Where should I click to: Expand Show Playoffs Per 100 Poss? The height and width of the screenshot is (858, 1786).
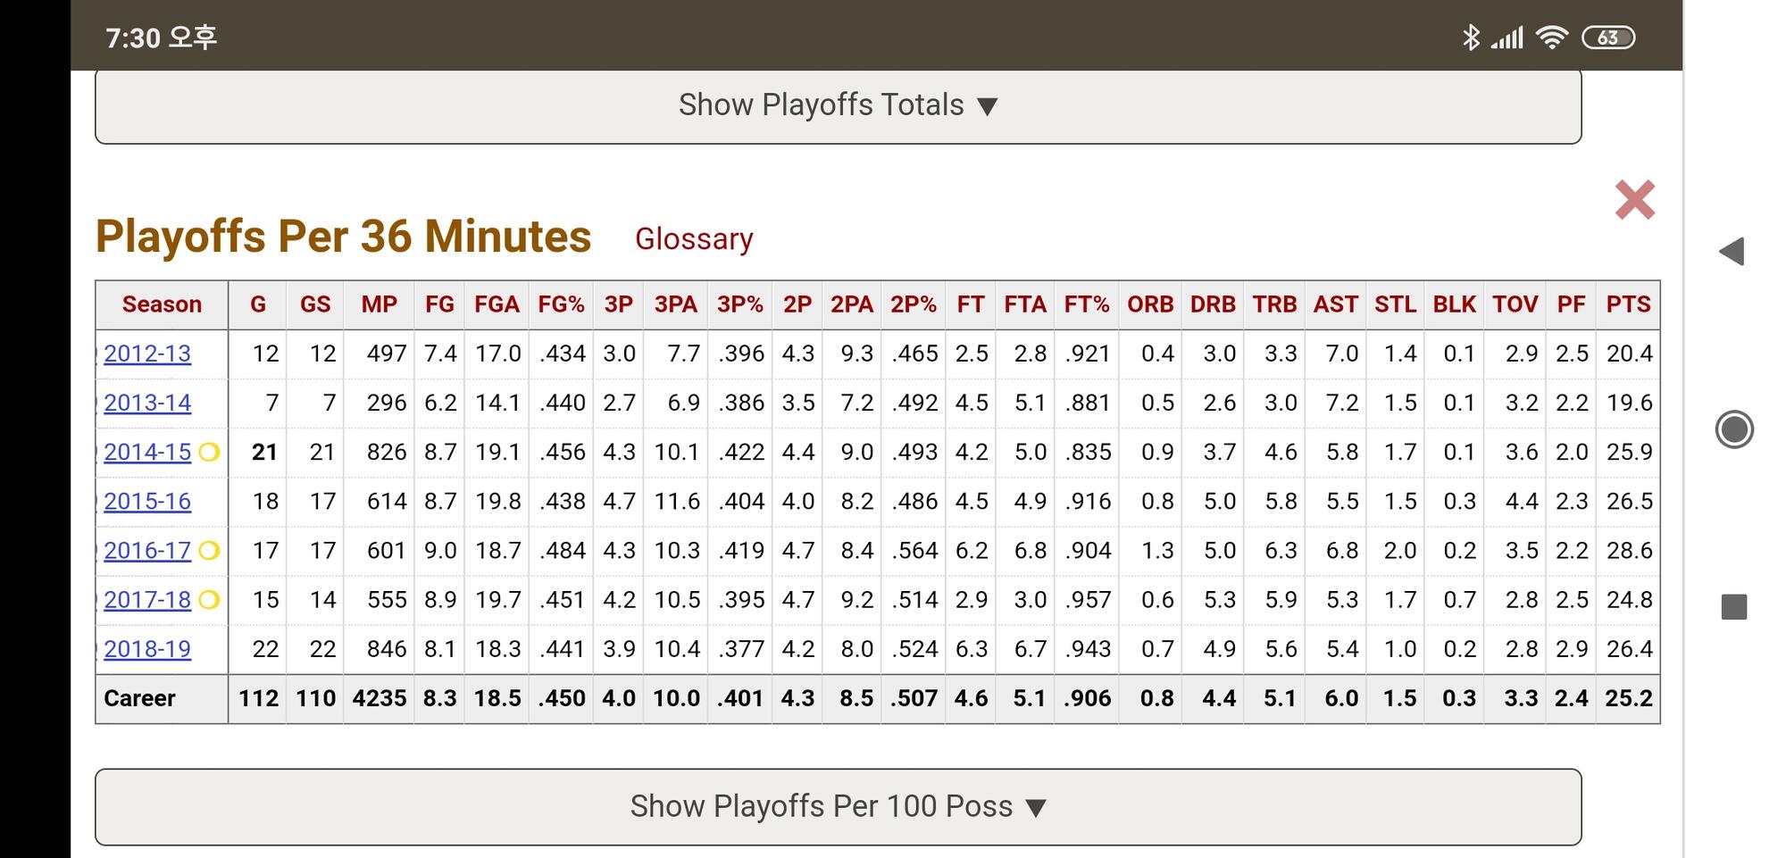pos(838,806)
